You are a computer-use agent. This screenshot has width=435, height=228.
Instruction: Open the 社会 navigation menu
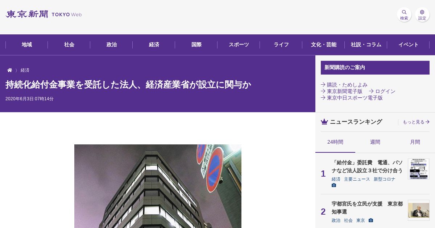[69, 45]
